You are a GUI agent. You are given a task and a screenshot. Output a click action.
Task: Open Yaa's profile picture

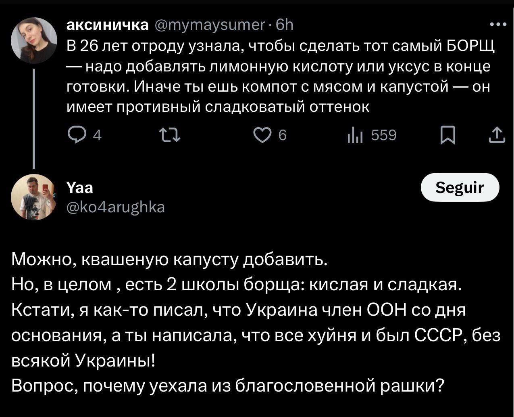pos(33,197)
